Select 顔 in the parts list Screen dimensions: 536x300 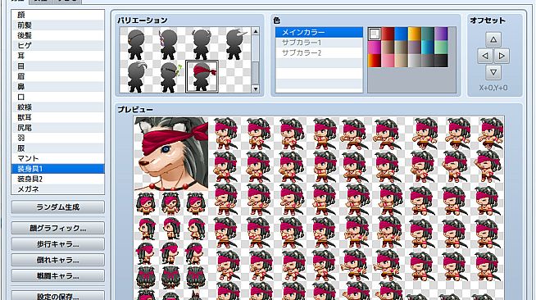point(57,15)
